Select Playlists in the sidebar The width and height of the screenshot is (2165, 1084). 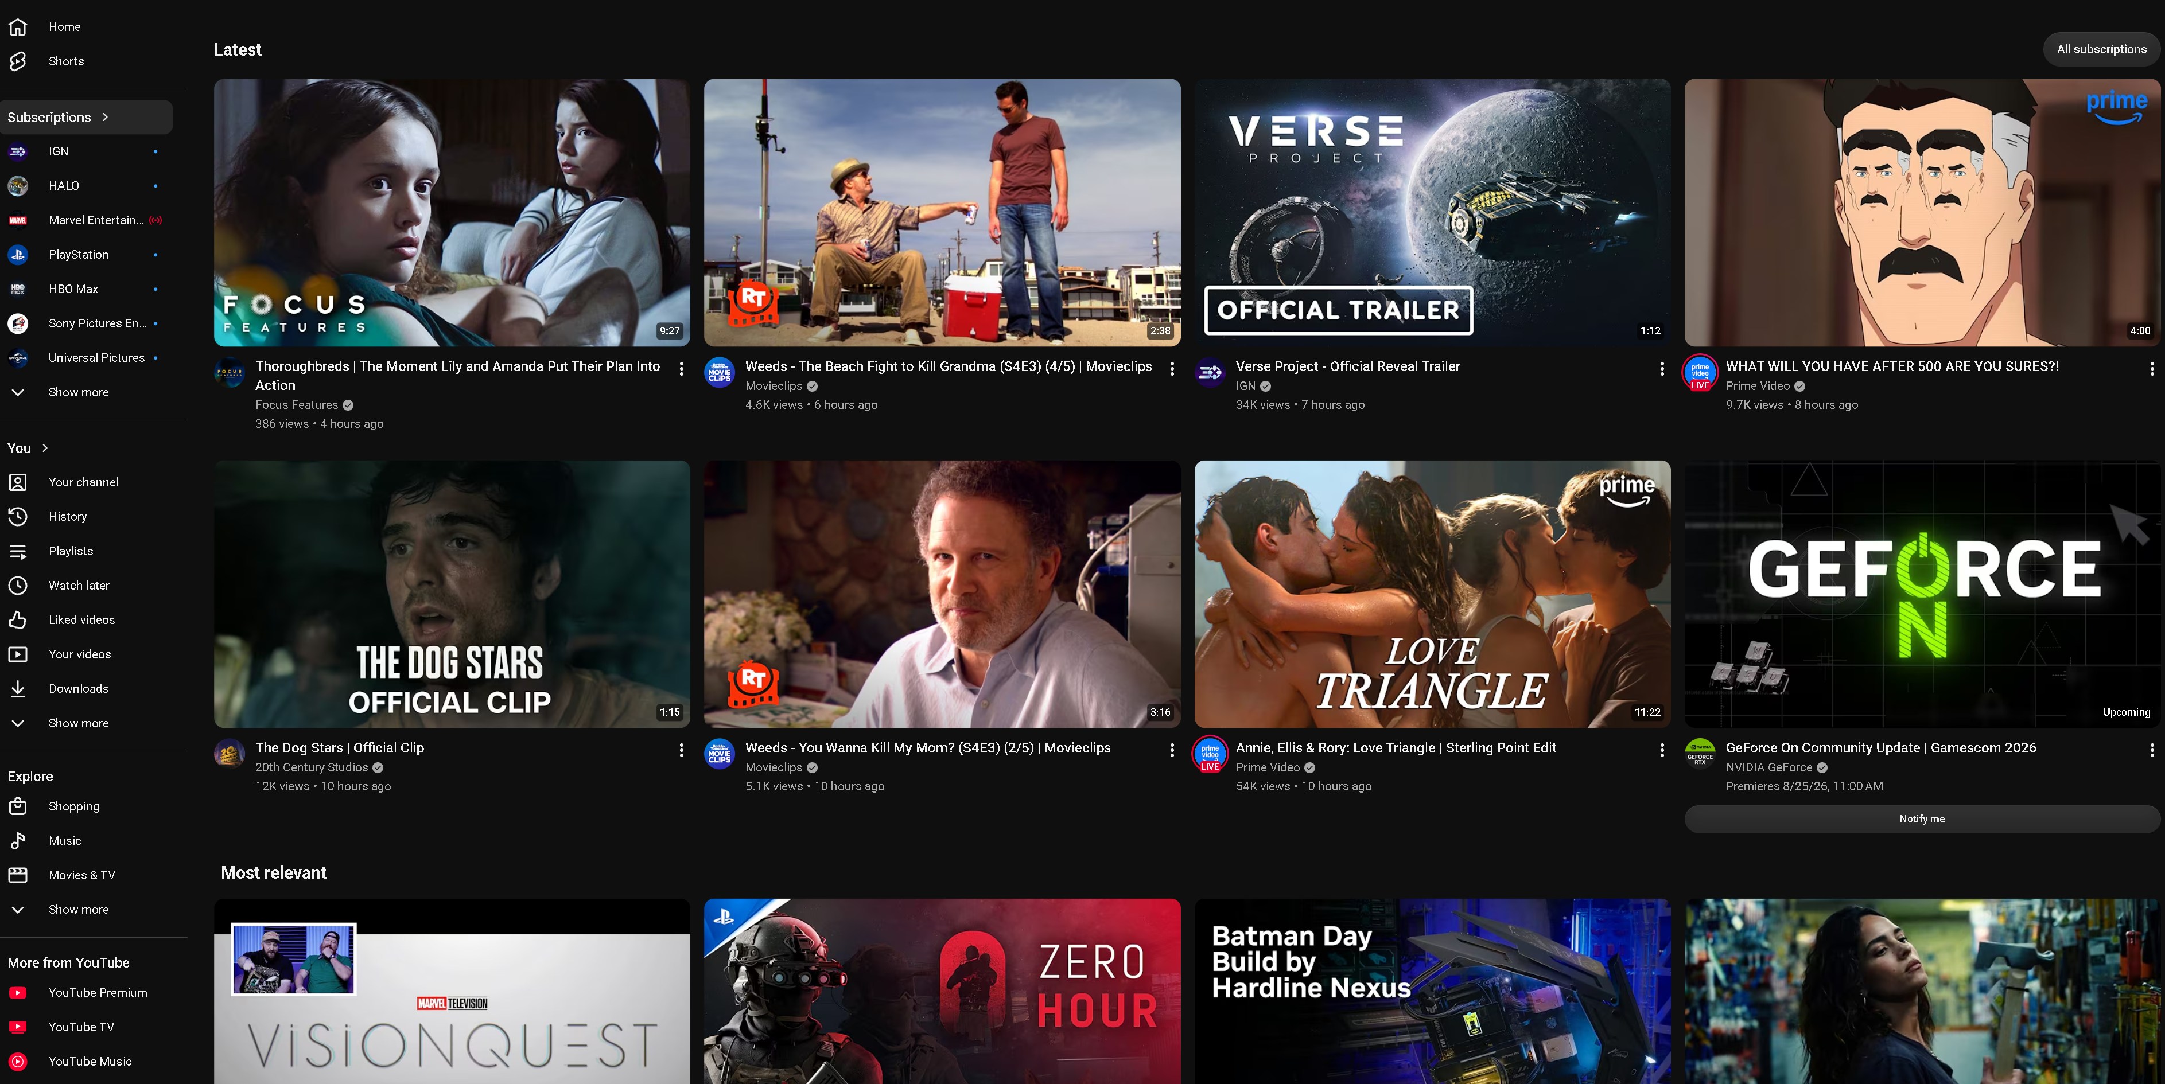[x=87, y=551]
